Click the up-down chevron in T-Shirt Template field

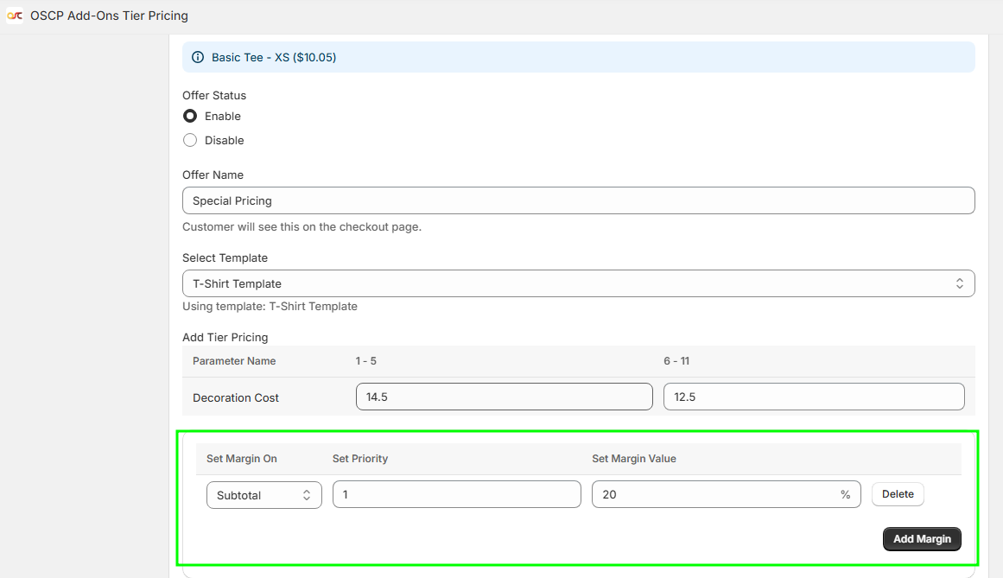(959, 283)
